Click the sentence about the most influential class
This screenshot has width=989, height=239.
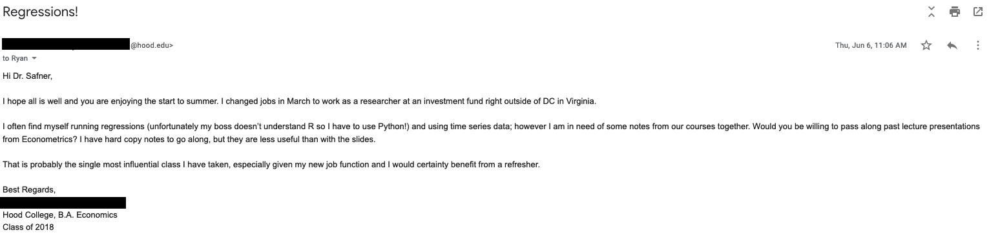coord(271,164)
